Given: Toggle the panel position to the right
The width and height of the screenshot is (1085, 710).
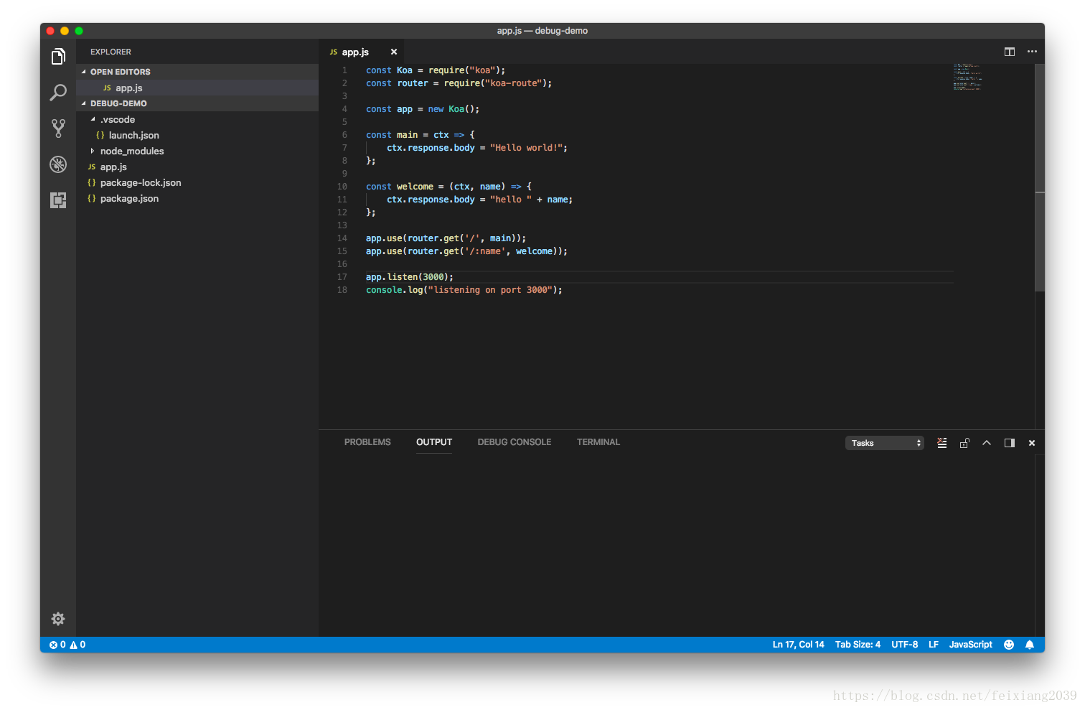Looking at the screenshot, I should coord(1009,443).
